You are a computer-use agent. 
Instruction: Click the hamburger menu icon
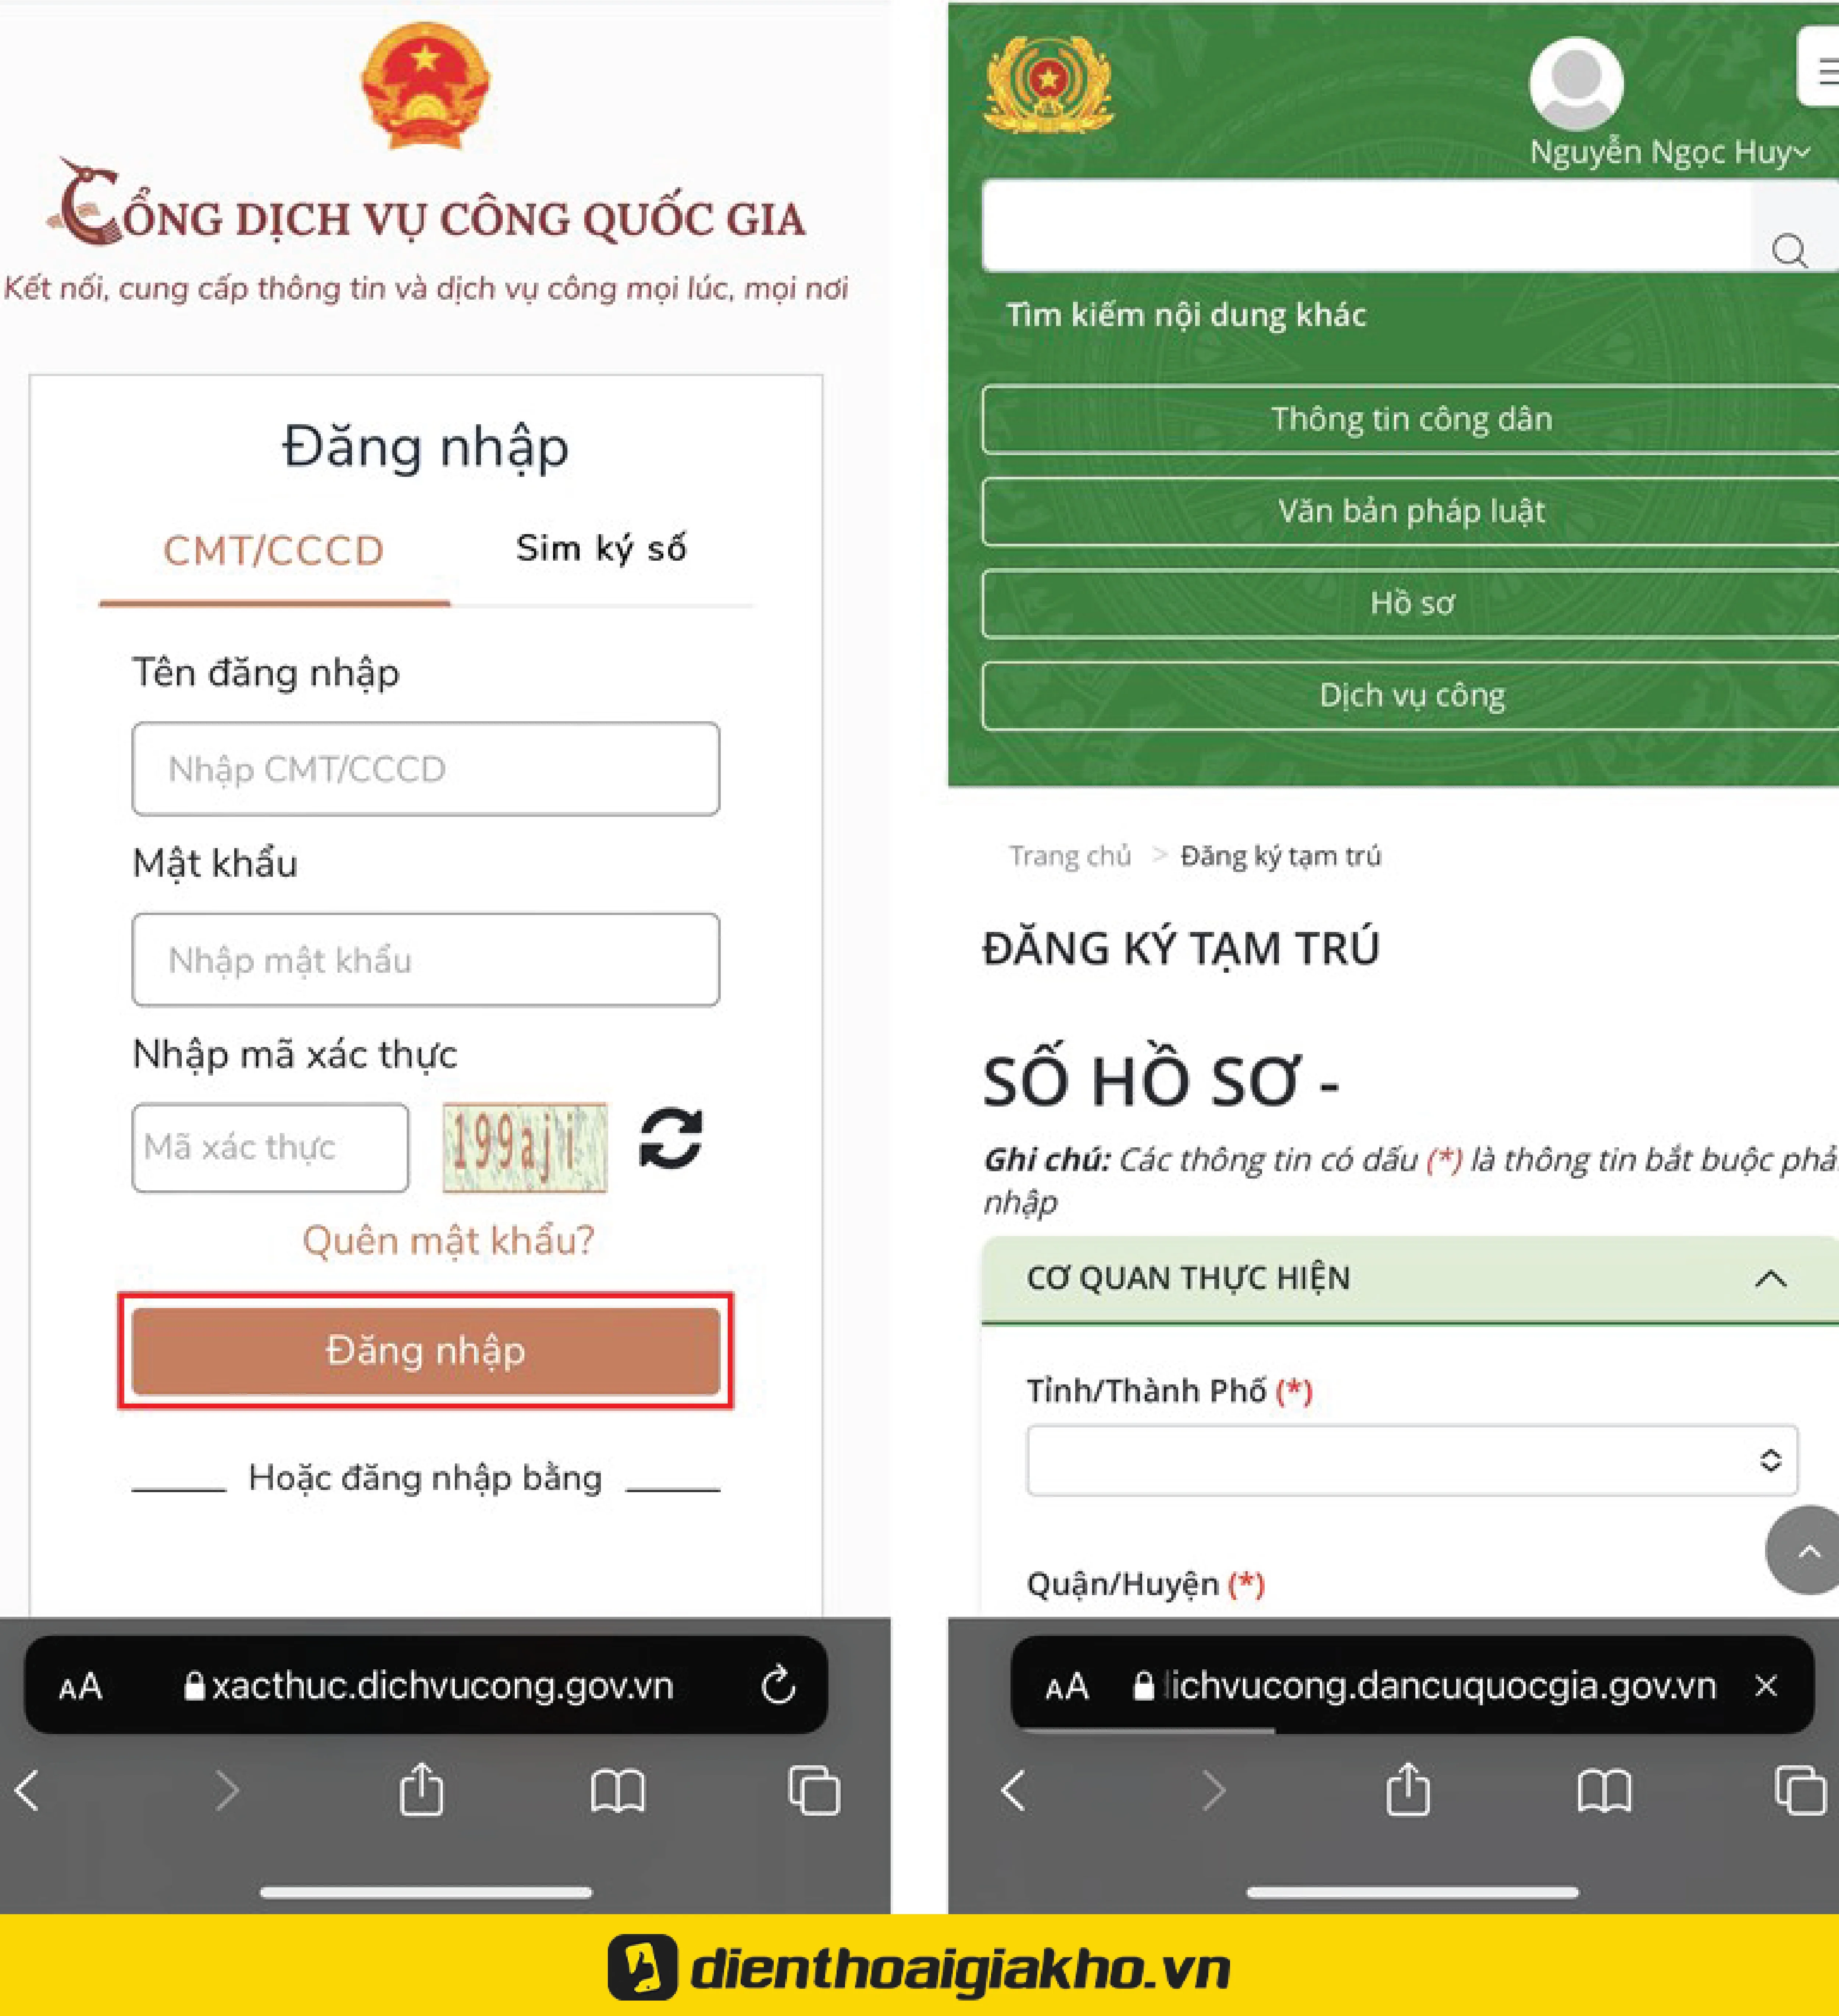[x=1818, y=70]
